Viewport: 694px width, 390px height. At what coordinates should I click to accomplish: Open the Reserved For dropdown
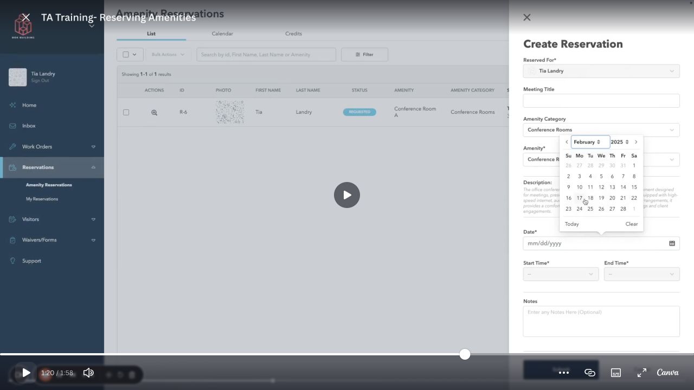(601, 71)
